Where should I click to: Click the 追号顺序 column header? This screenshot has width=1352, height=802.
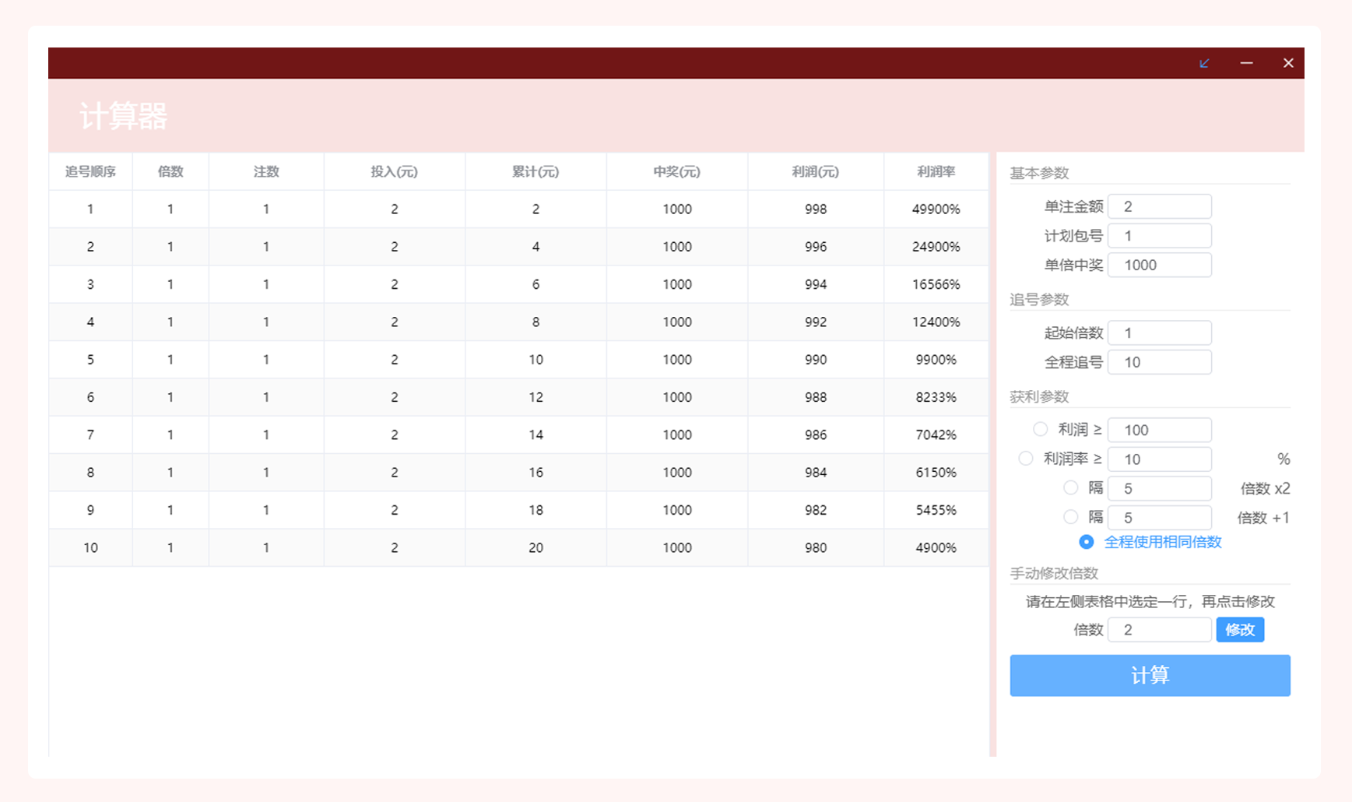coord(90,171)
